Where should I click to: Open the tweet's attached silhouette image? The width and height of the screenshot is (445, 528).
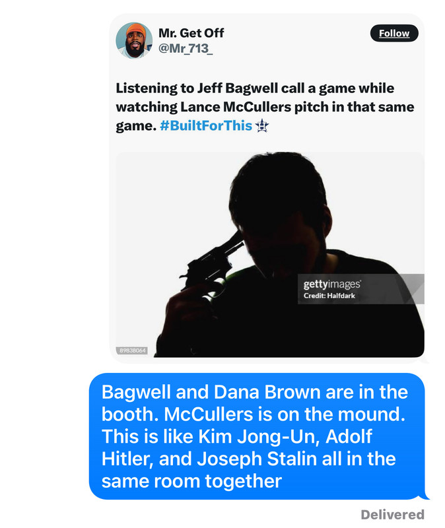pyautogui.click(x=270, y=255)
